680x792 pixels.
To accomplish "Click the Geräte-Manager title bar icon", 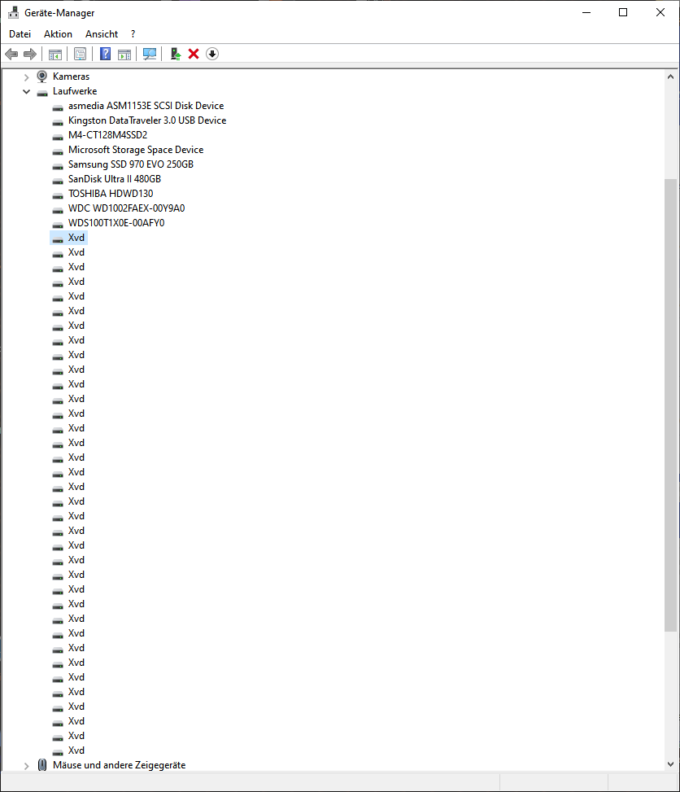I will (14, 13).
